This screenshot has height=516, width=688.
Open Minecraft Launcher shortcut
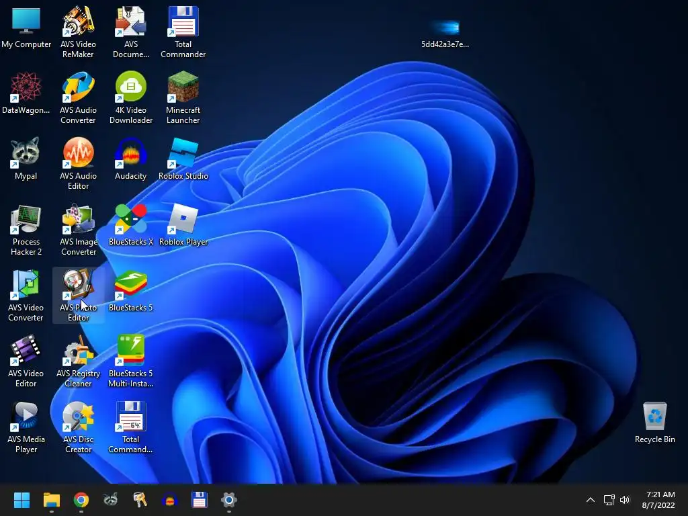(x=183, y=98)
